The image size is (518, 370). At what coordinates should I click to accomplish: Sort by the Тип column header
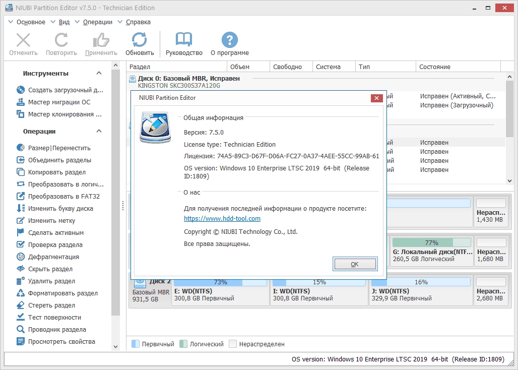[385, 67]
